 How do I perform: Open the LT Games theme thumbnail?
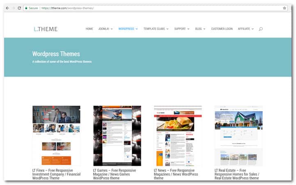[x=117, y=135]
